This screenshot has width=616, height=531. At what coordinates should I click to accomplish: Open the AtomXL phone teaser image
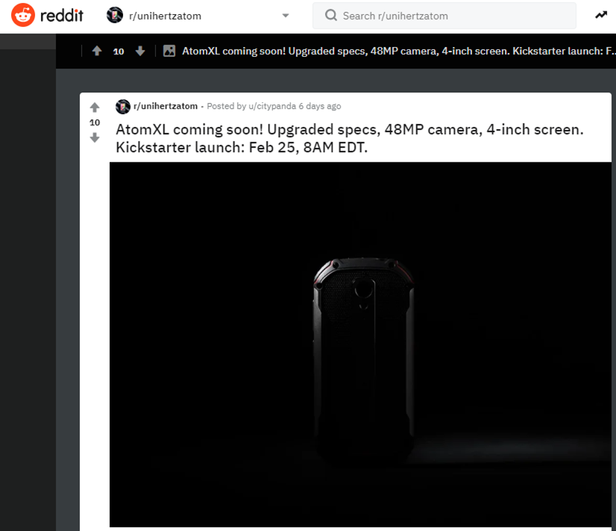360,345
